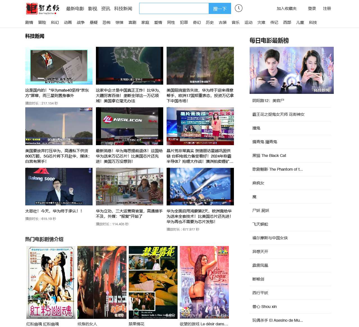Select the 西部 genre
Screen dimensions: 359x327
(x=287, y=22)
